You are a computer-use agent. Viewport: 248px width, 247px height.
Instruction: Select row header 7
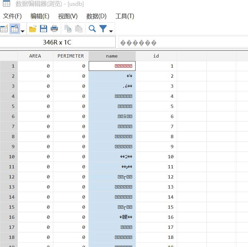click(x=9, y=126)
